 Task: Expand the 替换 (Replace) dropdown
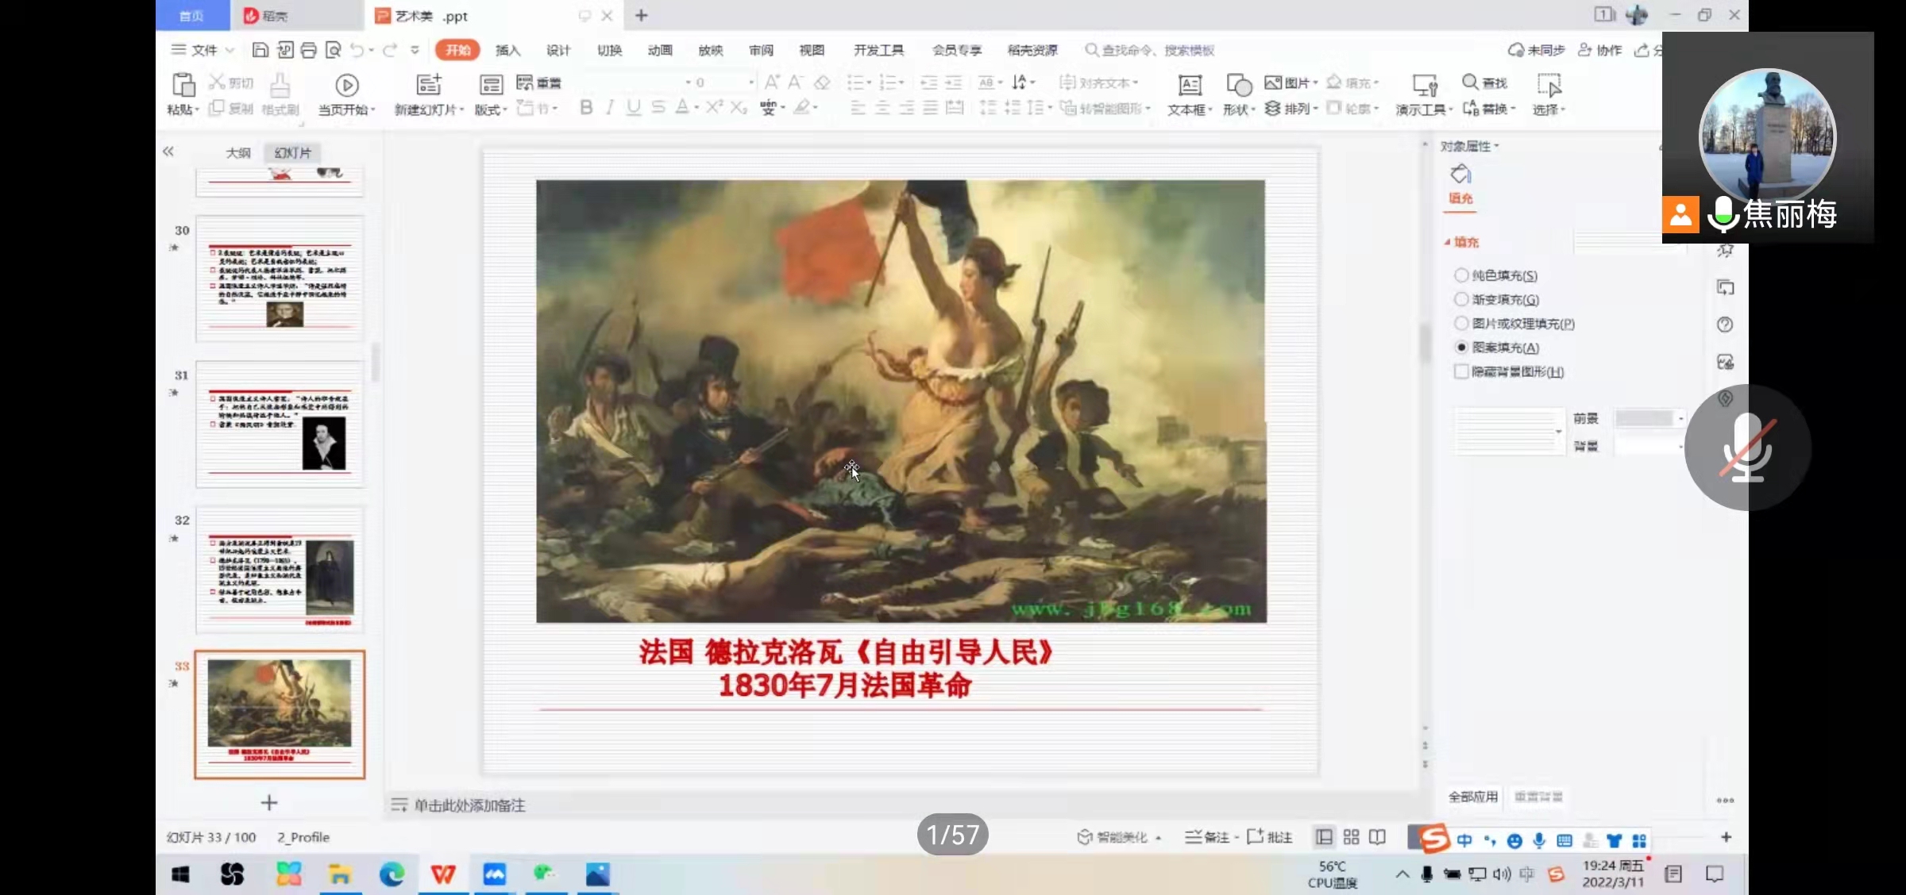point(1514,109)
